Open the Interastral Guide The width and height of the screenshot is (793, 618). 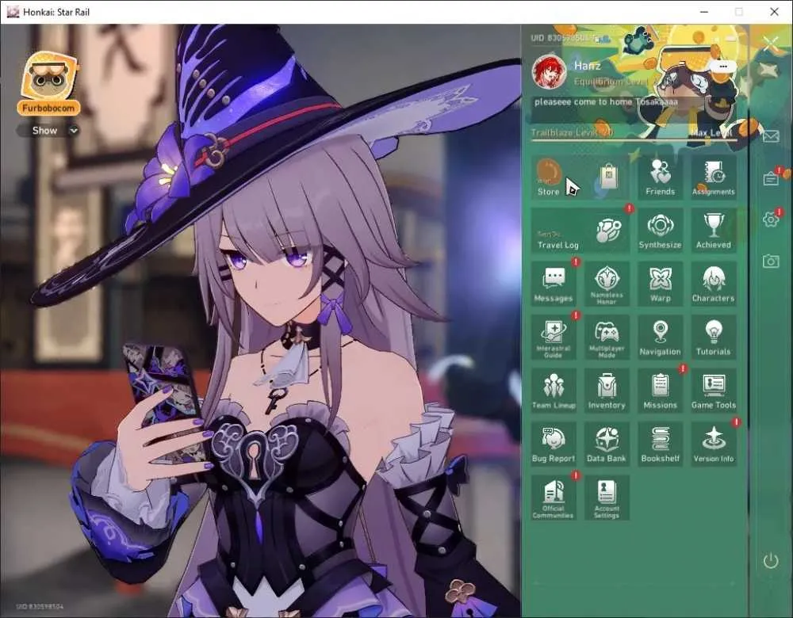(554, 338)
